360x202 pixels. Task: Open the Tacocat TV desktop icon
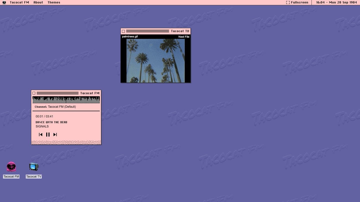click(34, 167)
